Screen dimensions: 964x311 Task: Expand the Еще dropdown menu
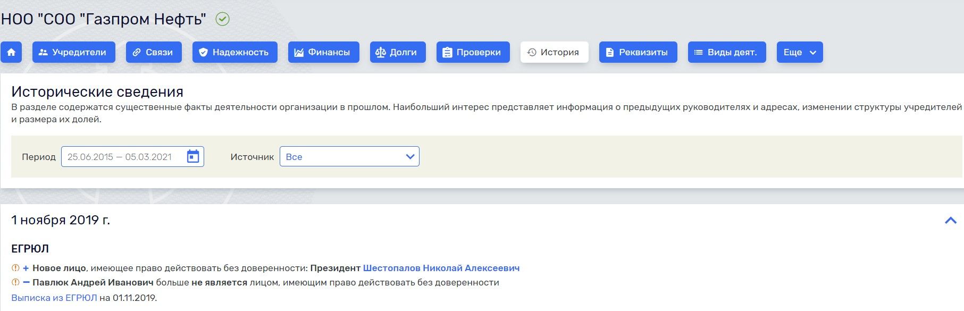tap(800, 52)
